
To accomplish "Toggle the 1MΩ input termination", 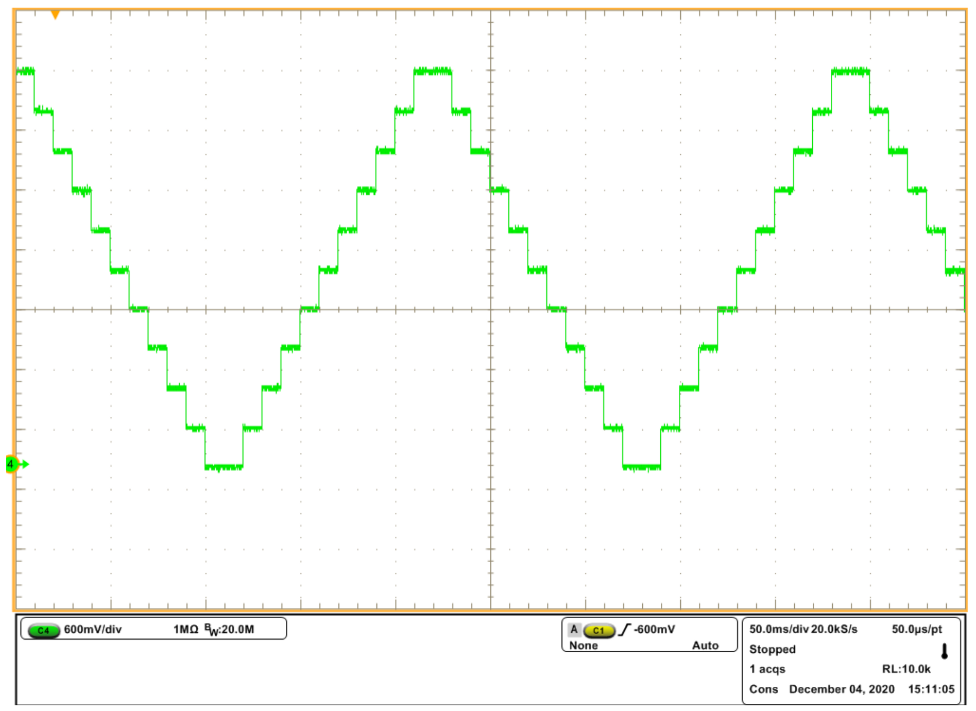I will (x=185, y=630).
